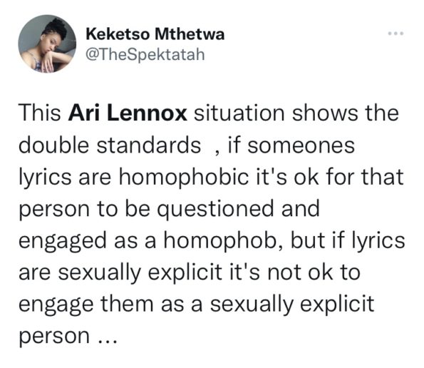This screenshot has height=368, width=424.
Task: Click the word "someones" in tweet body
Action: click(x=301, y=145)
